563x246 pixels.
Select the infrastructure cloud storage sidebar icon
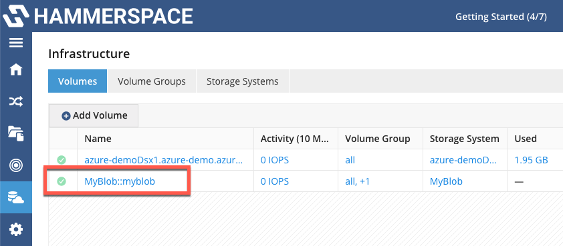tap(16, 197)
